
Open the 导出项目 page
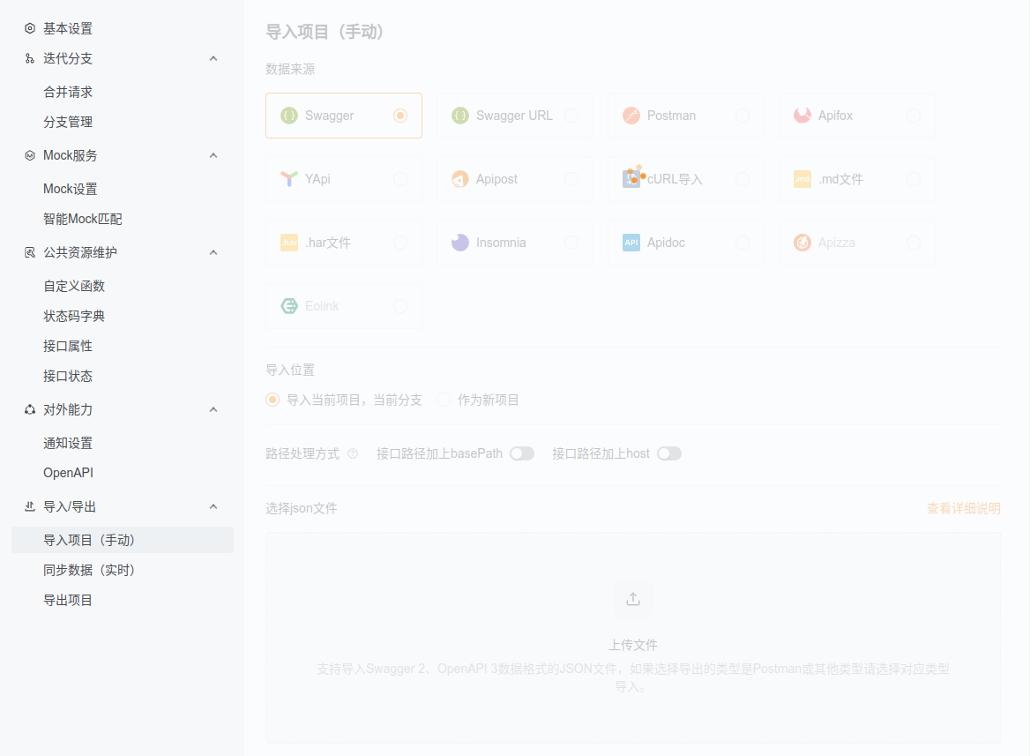[x=69, y=599]
